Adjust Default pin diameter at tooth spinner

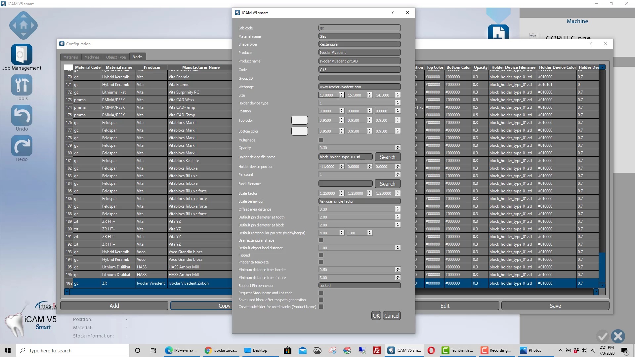click(398, 217)
